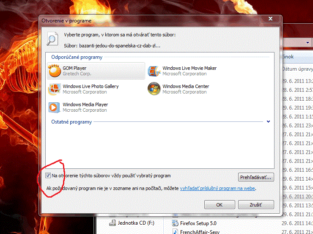This screenshot has height=234, width=313.
Task: Select 'Jednotka CD (F:)' in Explorer tree
Action: click(x=136, y=223)
